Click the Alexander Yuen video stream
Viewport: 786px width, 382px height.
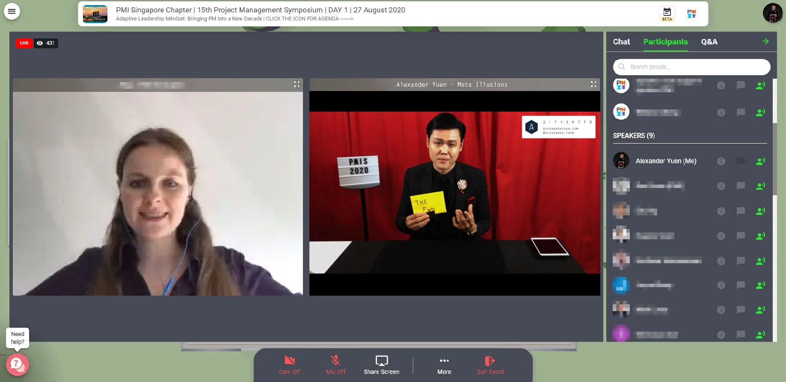455,193
